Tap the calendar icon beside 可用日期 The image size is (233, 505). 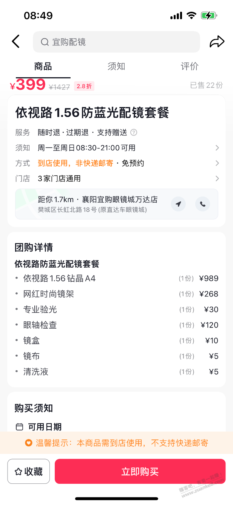pos(19,427)
